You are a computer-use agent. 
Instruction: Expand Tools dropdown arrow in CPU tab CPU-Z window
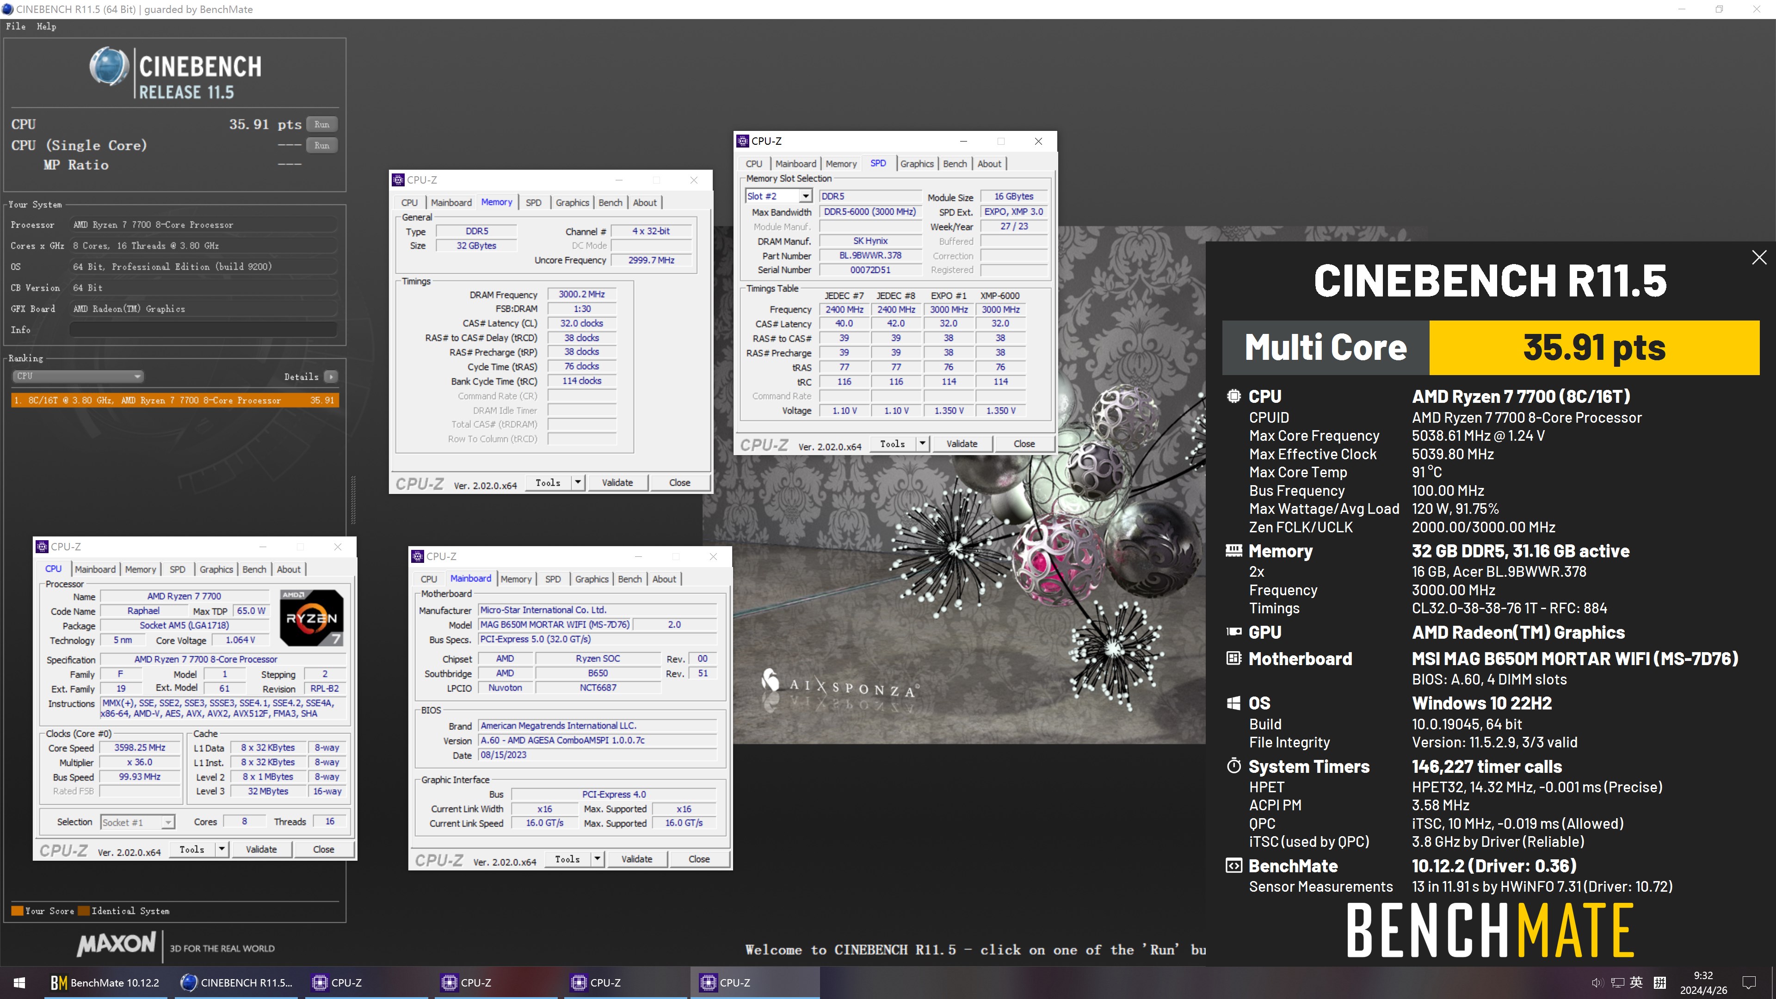coord(222,850)
